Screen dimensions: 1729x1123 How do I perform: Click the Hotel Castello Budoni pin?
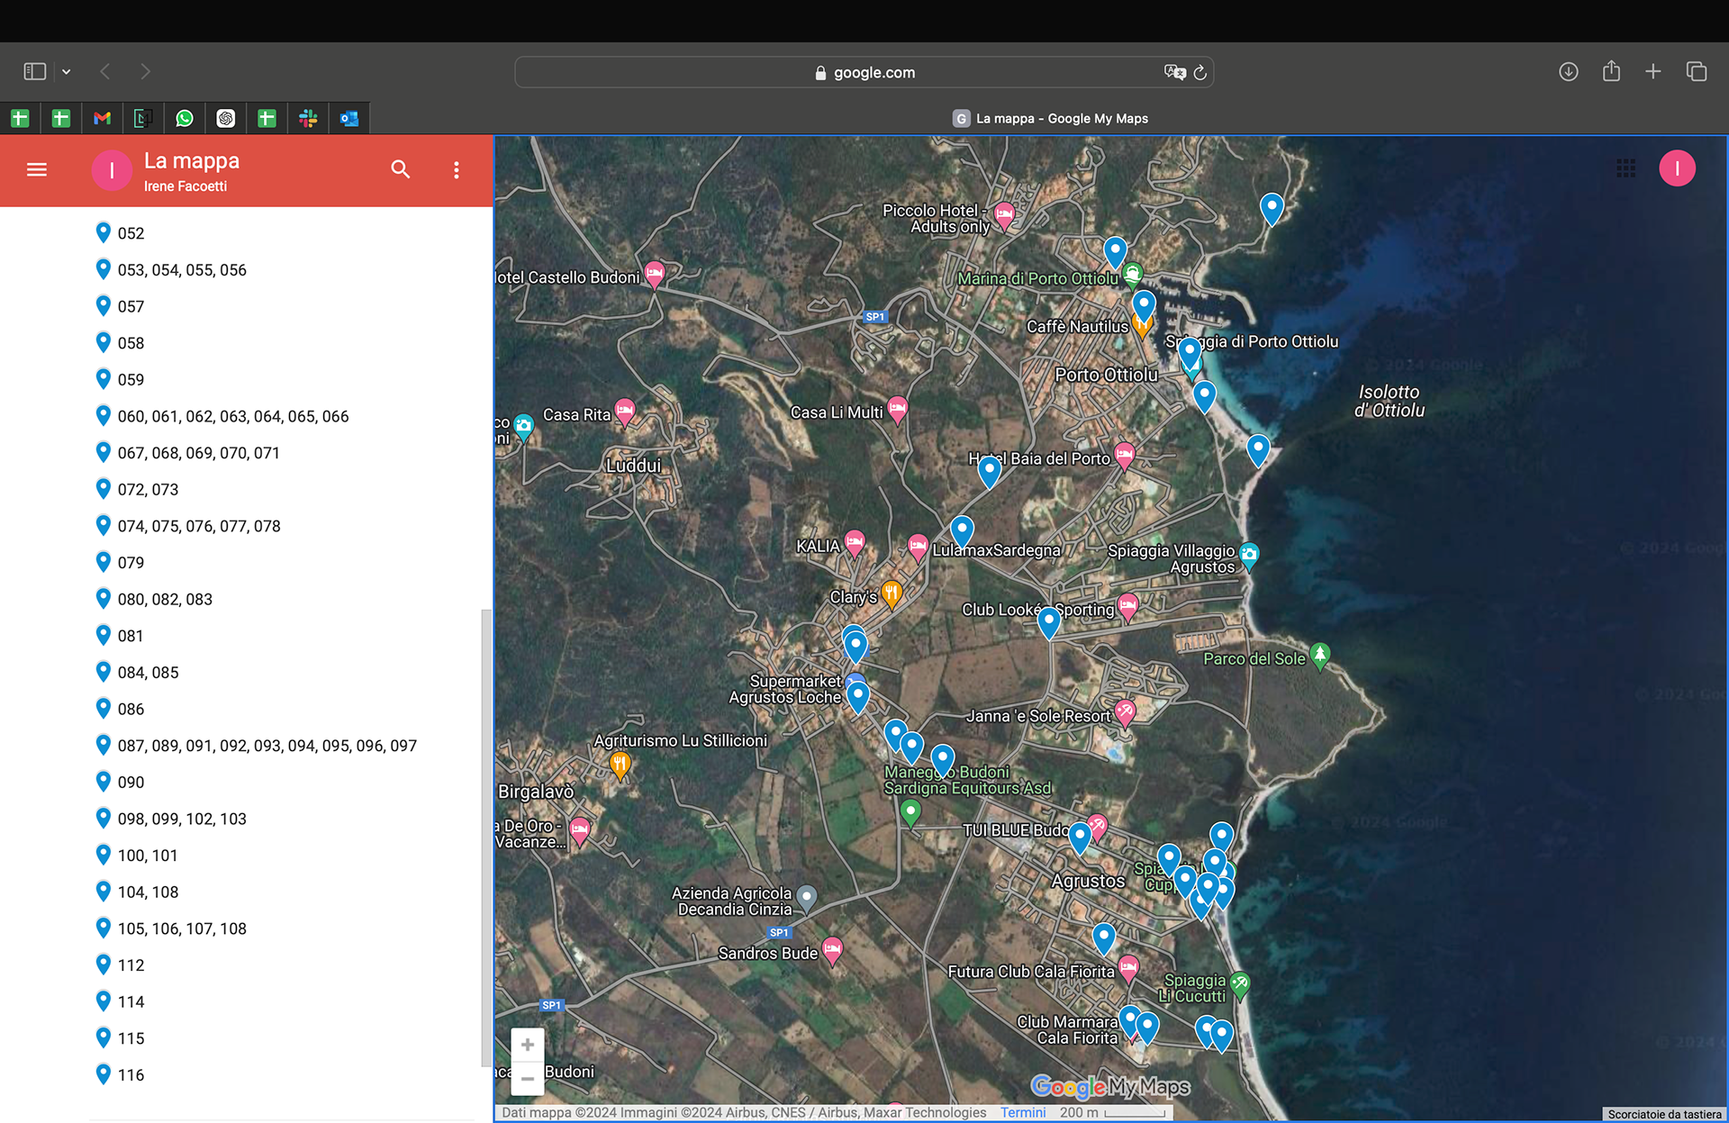coord(655,275)
